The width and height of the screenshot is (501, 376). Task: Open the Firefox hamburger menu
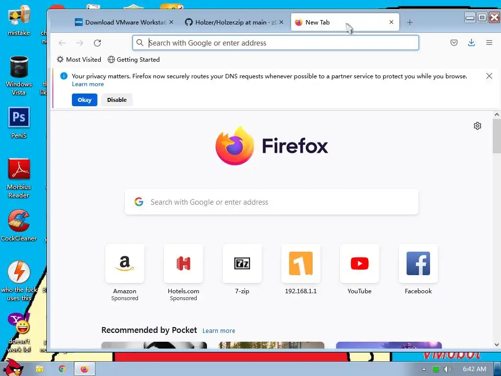click(489, 43)
